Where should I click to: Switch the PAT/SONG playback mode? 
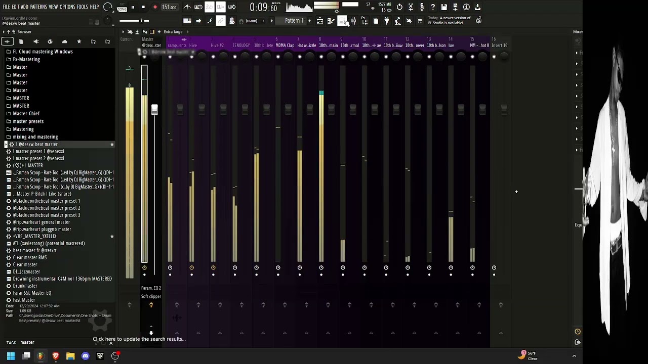[122, 8]
